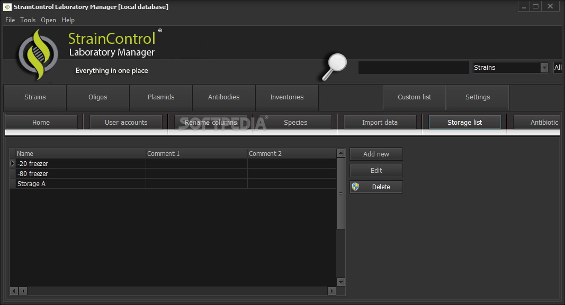
Task: Click Comment 1 cell of -80 freezer
Action: pyautogui.click(x=197, y=174)
